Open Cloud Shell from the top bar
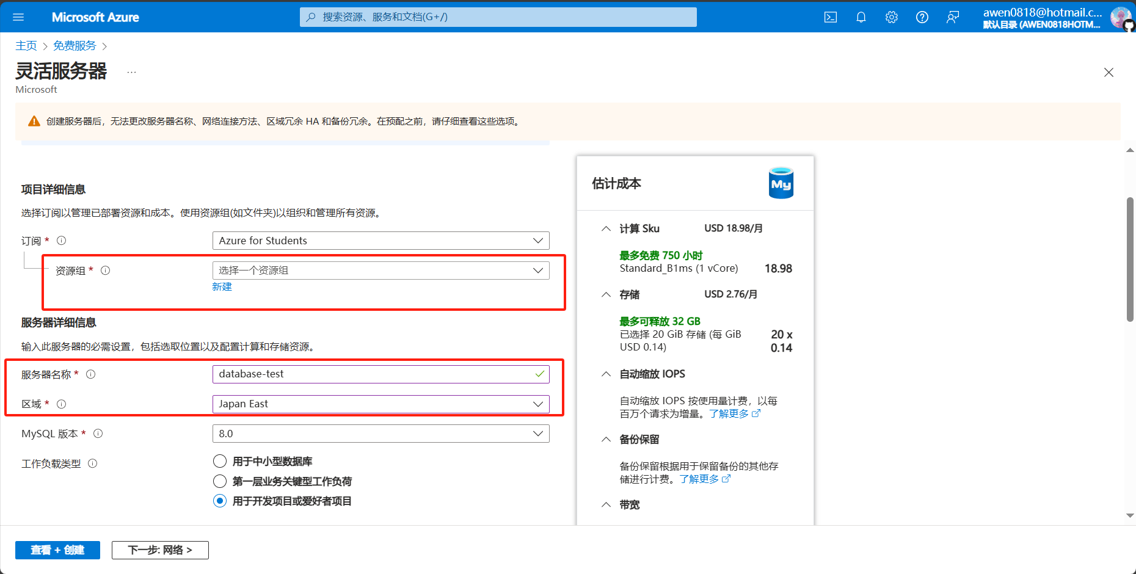Viewport: 1136px width, 574px height. [831, 17]
